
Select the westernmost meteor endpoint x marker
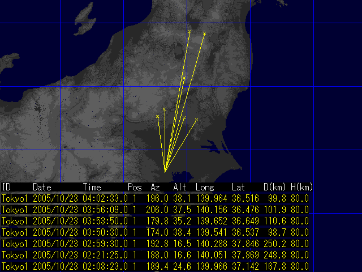(x=157, y=116)
